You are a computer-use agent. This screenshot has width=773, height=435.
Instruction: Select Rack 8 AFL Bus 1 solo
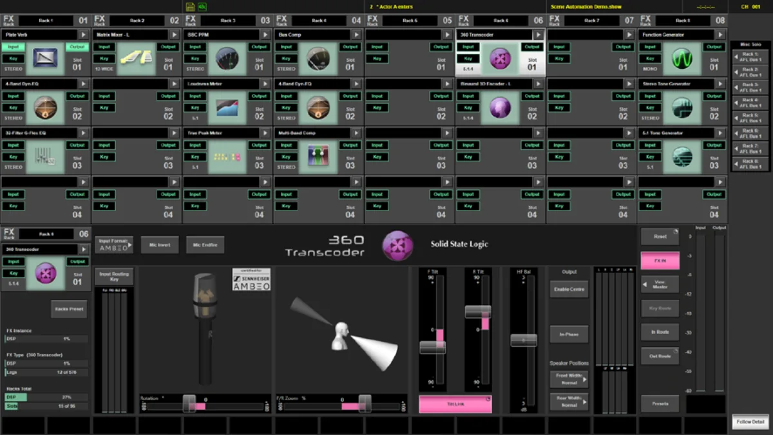point(750,165)
